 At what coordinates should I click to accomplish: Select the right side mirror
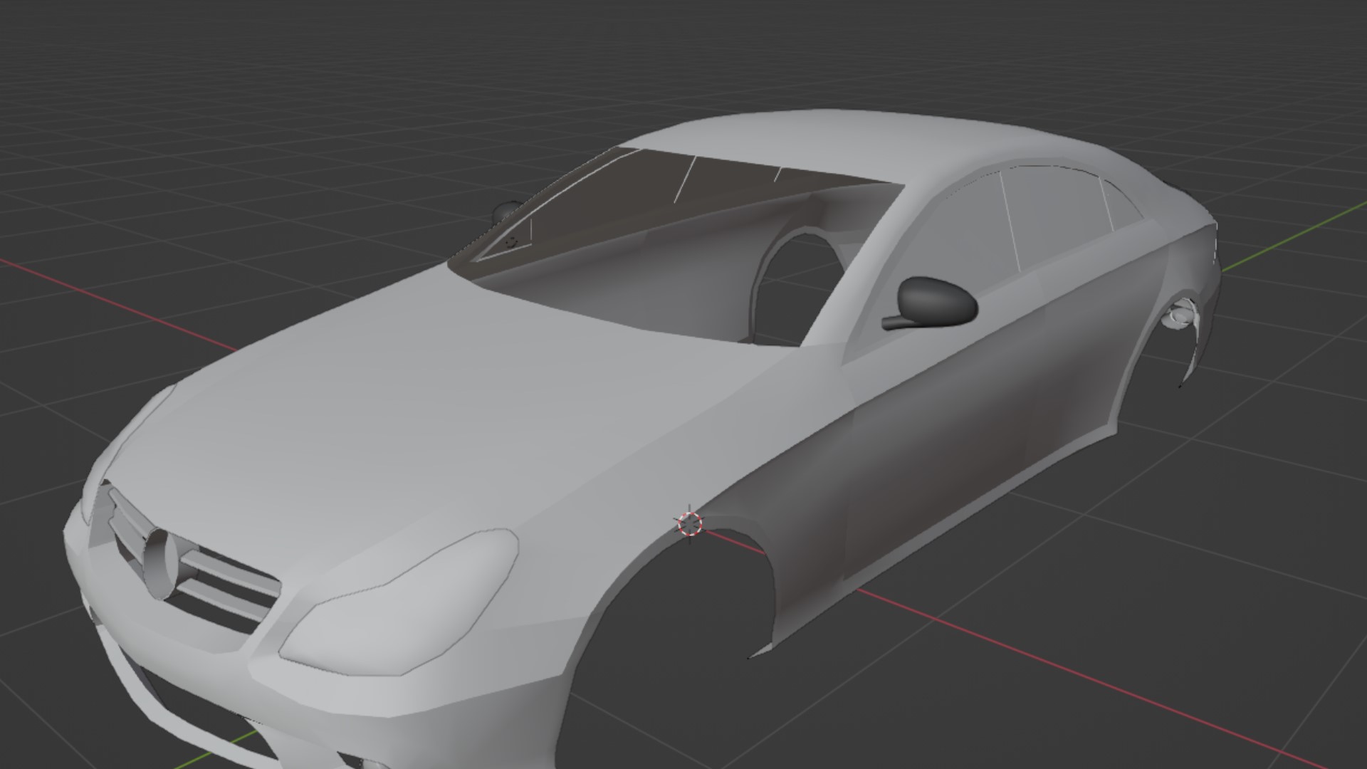pos(938,300)
